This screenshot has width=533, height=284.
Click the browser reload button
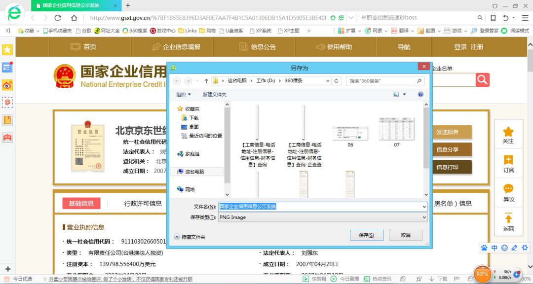58,18
